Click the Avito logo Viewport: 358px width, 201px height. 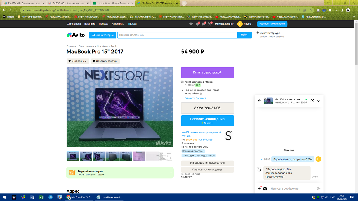(76, 35)
